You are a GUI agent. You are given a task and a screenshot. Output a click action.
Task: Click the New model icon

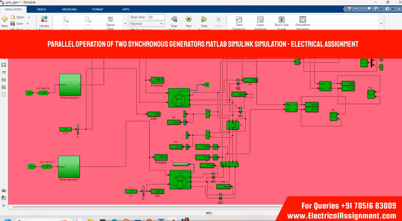click(x=5, y=19)
